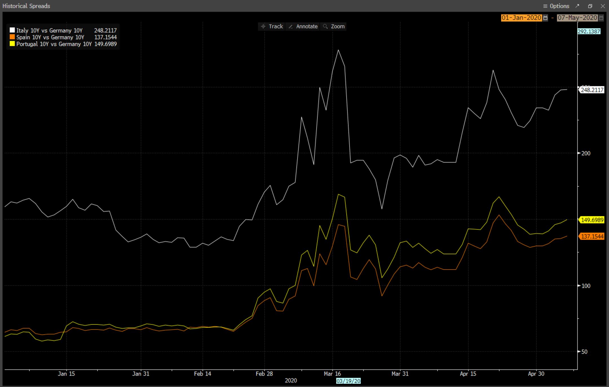
Task: Click the Apr 30 x-axis label
Action: [x=536, y=374]
